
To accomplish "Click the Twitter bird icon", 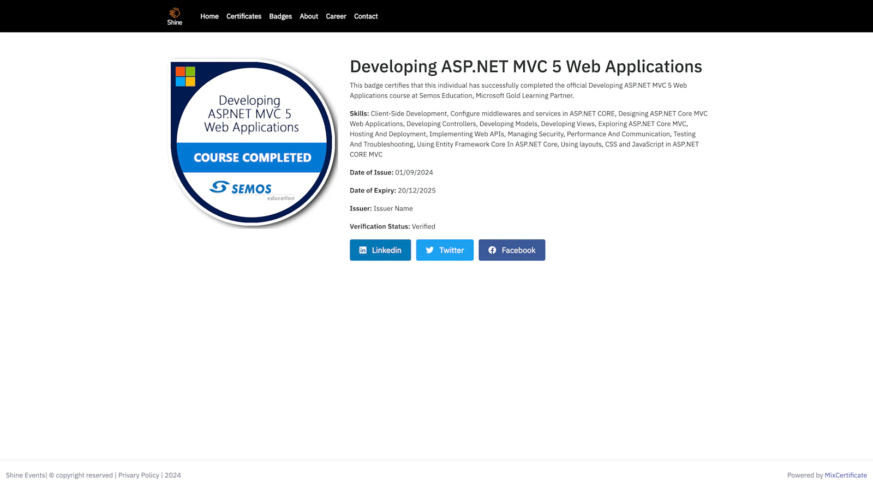I will click(x=430, y=250).
